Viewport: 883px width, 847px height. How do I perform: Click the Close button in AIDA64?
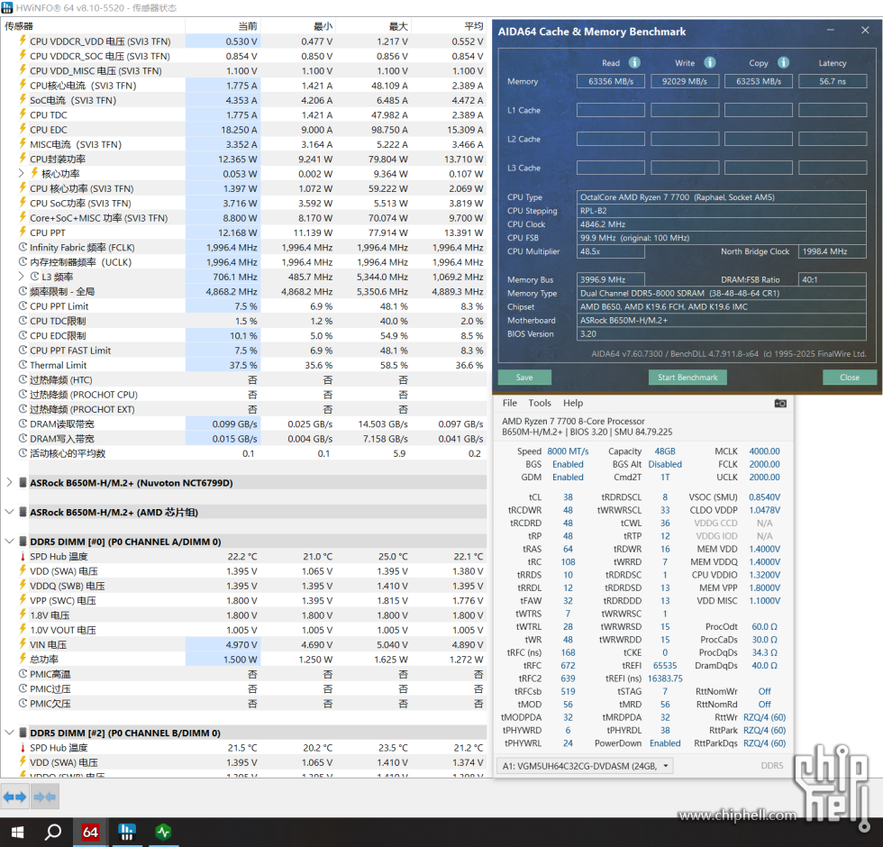[x=849, y=378]
